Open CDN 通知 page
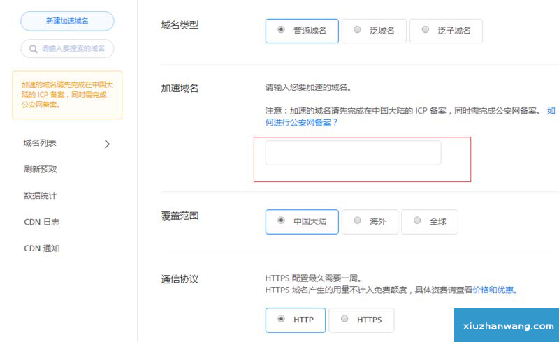The height and width of the screenshot is (342, 559). [42, 248]
